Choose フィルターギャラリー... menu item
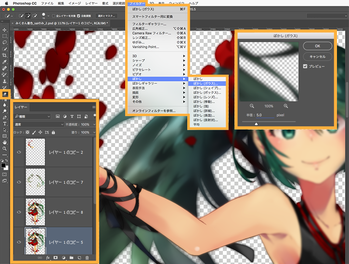Viewport: 349px width, 264px height. tap(157, 24)
